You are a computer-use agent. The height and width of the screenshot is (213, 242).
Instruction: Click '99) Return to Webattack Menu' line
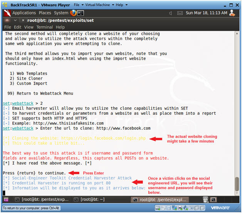point(40,93)
